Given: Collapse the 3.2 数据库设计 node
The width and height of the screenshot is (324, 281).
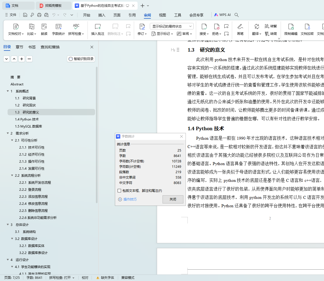Looking at the screenshot, I should [x=12, y=239].
